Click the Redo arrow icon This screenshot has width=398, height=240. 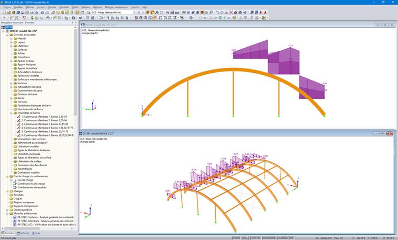pos(47,13)
